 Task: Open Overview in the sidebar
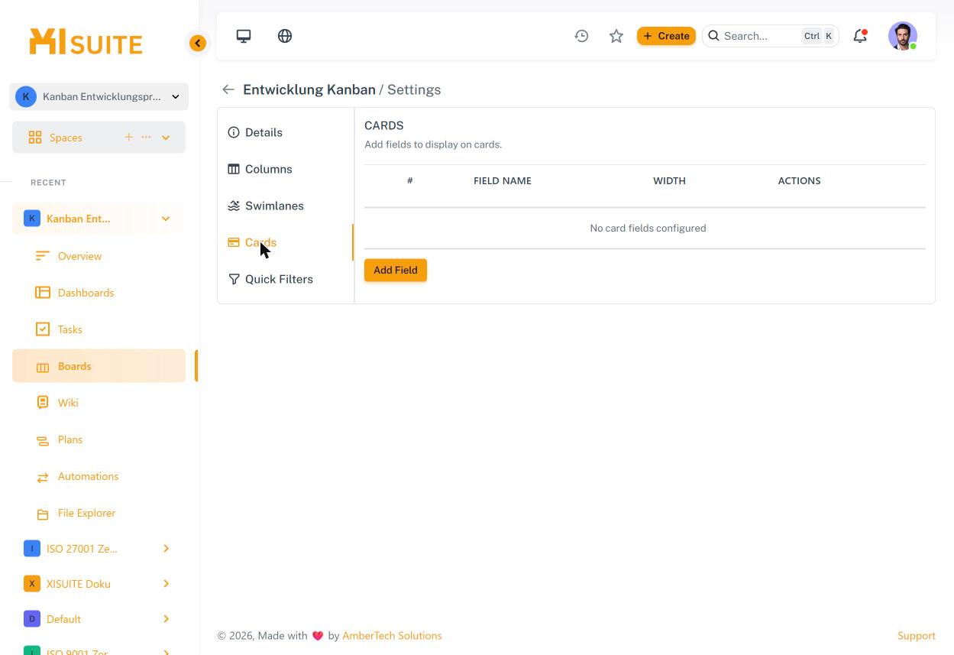99,256
